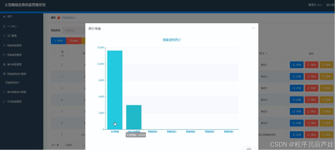Click the 退出登录 link in the header
The width and height of the screenshot is (335, 150).
[330, 5]
